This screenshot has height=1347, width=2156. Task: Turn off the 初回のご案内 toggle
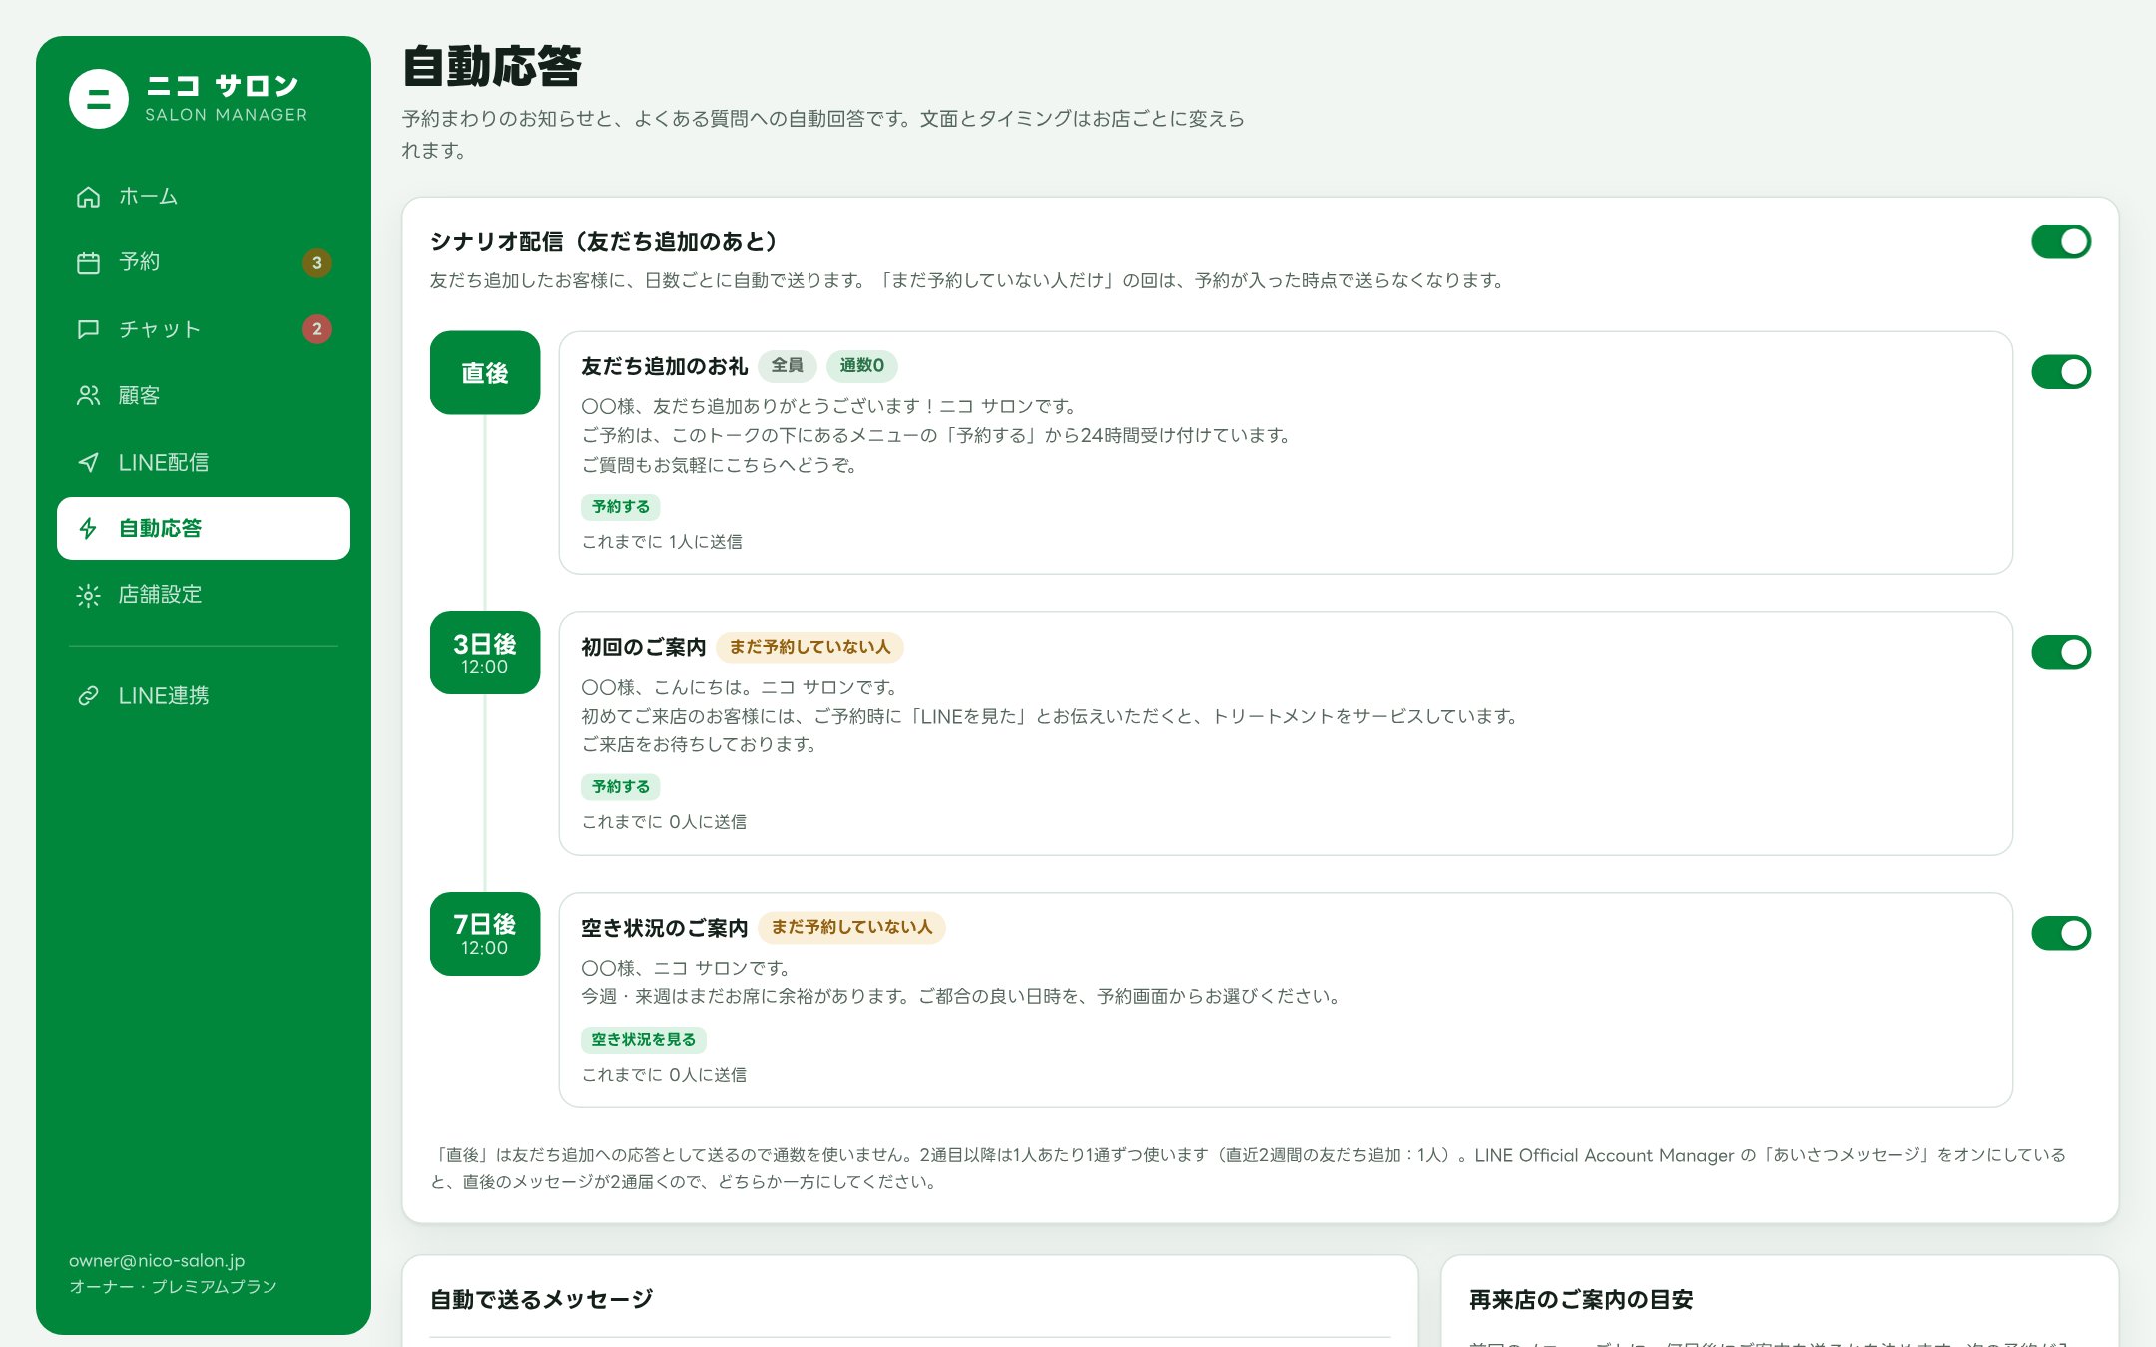[x=2061, y=653]
